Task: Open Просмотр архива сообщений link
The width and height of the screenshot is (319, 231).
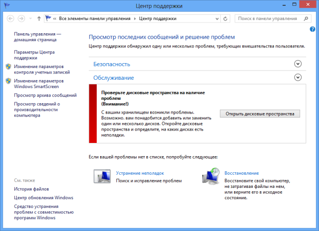Action: (45, 95)
